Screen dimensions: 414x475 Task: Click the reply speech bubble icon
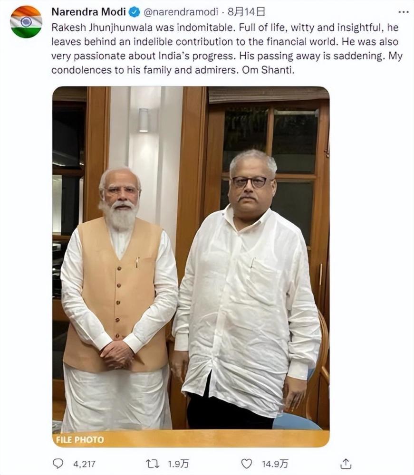[58, 464]
